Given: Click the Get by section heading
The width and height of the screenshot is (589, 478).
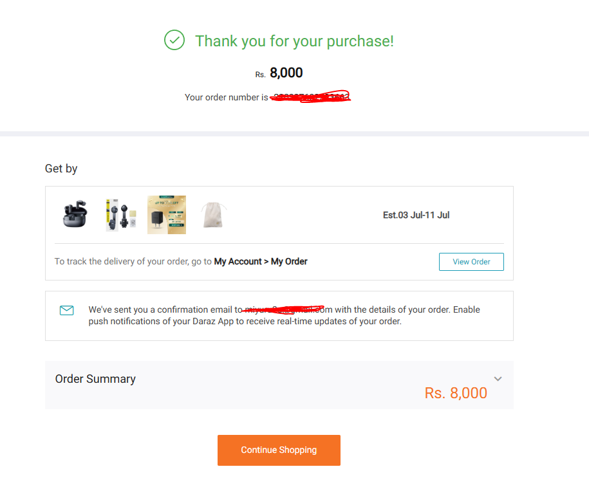Looking at the screenshot, I should 61,169.
